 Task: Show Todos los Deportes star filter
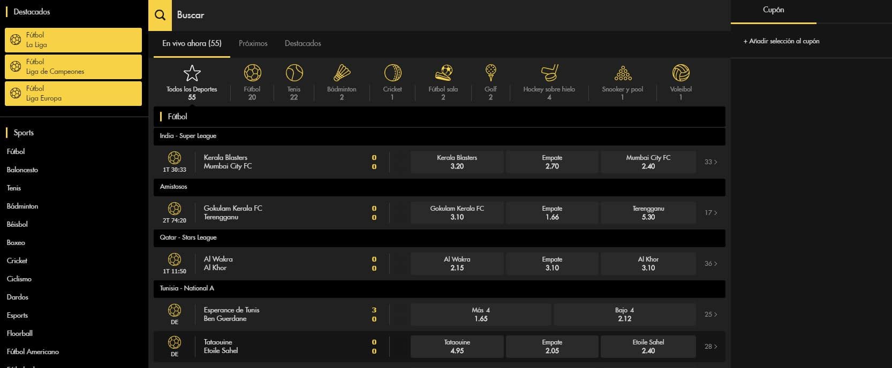click(x=192, y=73)
